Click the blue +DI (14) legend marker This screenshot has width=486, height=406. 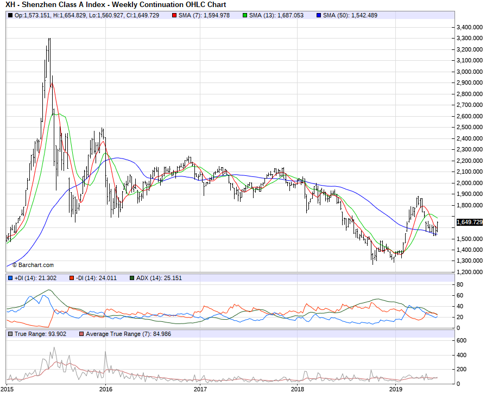point(10,278)
